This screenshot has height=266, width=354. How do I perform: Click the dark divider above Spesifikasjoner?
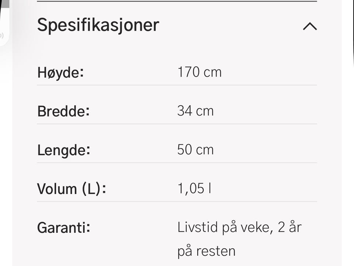click(x=177, y=1)
